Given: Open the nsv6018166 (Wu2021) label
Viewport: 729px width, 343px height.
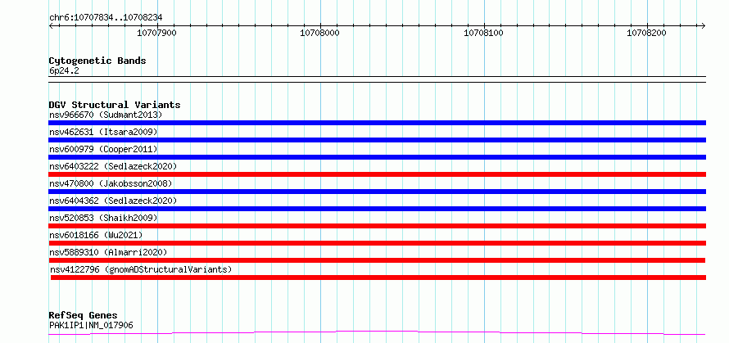Looking at the screenshot, I should point(96,235).
